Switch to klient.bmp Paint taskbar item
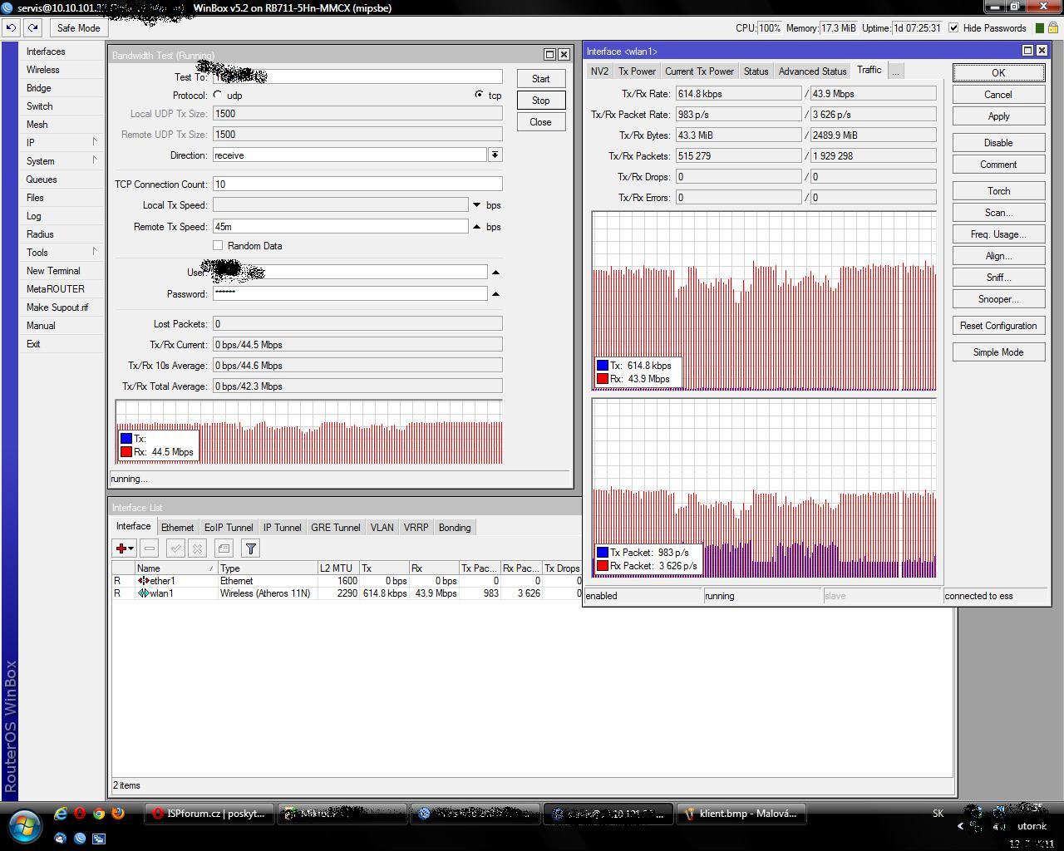Image resolution: width=1064 pixels, height=851 pixels. point(741,814)
